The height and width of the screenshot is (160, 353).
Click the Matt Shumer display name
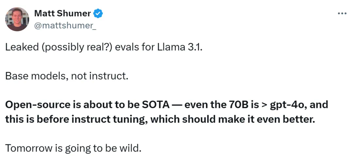[62, 13]
